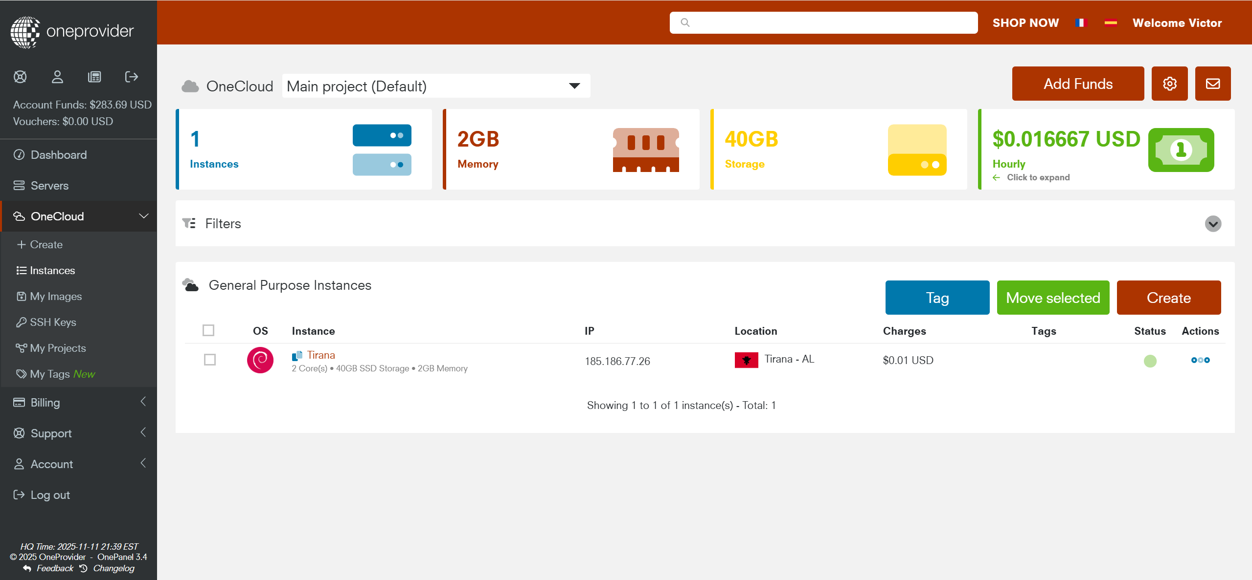Switch language with the French flag

(1081, 22)
